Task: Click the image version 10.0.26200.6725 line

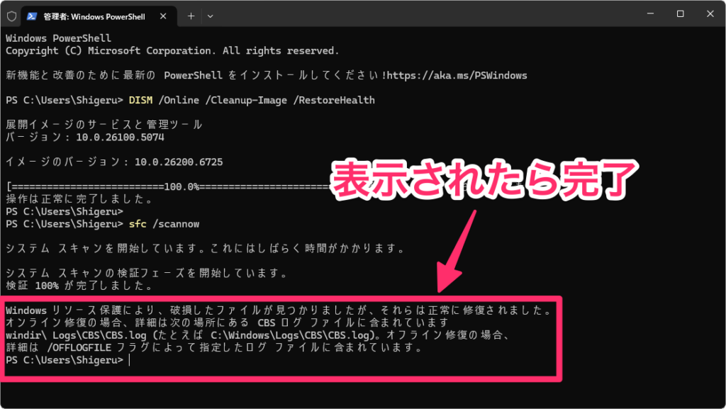Action: point(113,162)
